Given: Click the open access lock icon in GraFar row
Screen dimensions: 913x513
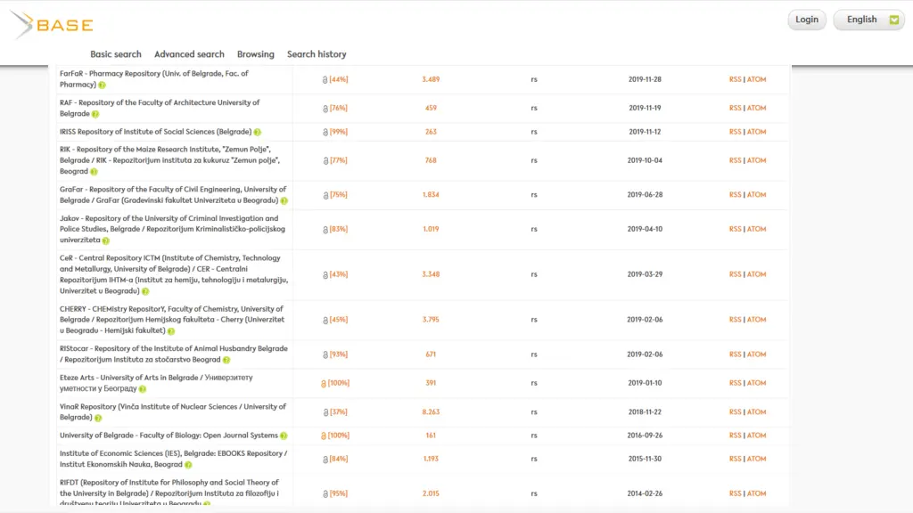Looking at the screenshot, I should (325, 195).
